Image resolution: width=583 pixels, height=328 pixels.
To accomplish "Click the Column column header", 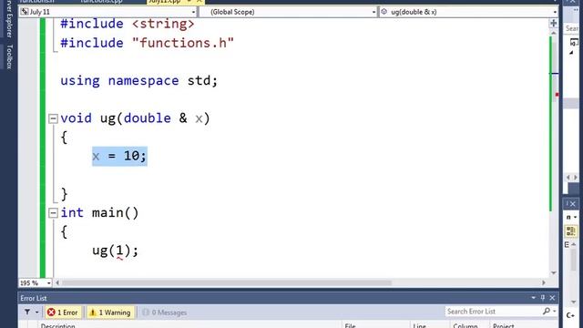I will [465, 325].
